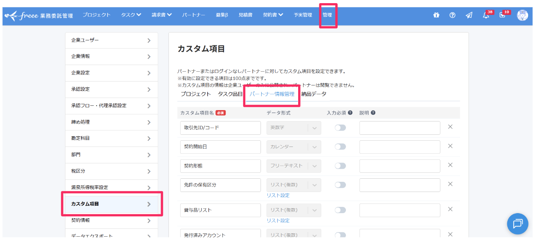Switch to the プロジェクト custom item tab

point(196,94)
